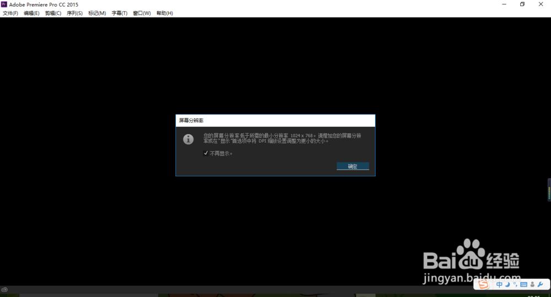Click the Premiere Pro app icon in title bar
The width and height of the screenshot is (551, 297).
[x=4, y=4]
